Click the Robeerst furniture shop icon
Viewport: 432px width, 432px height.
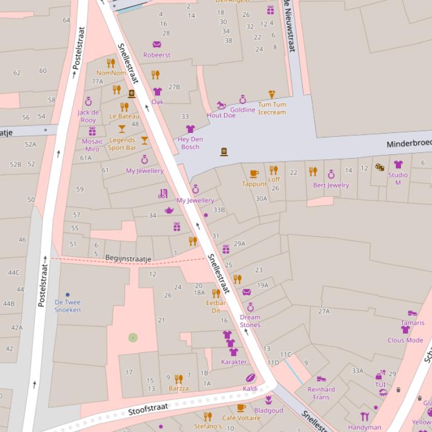[157, 44]
